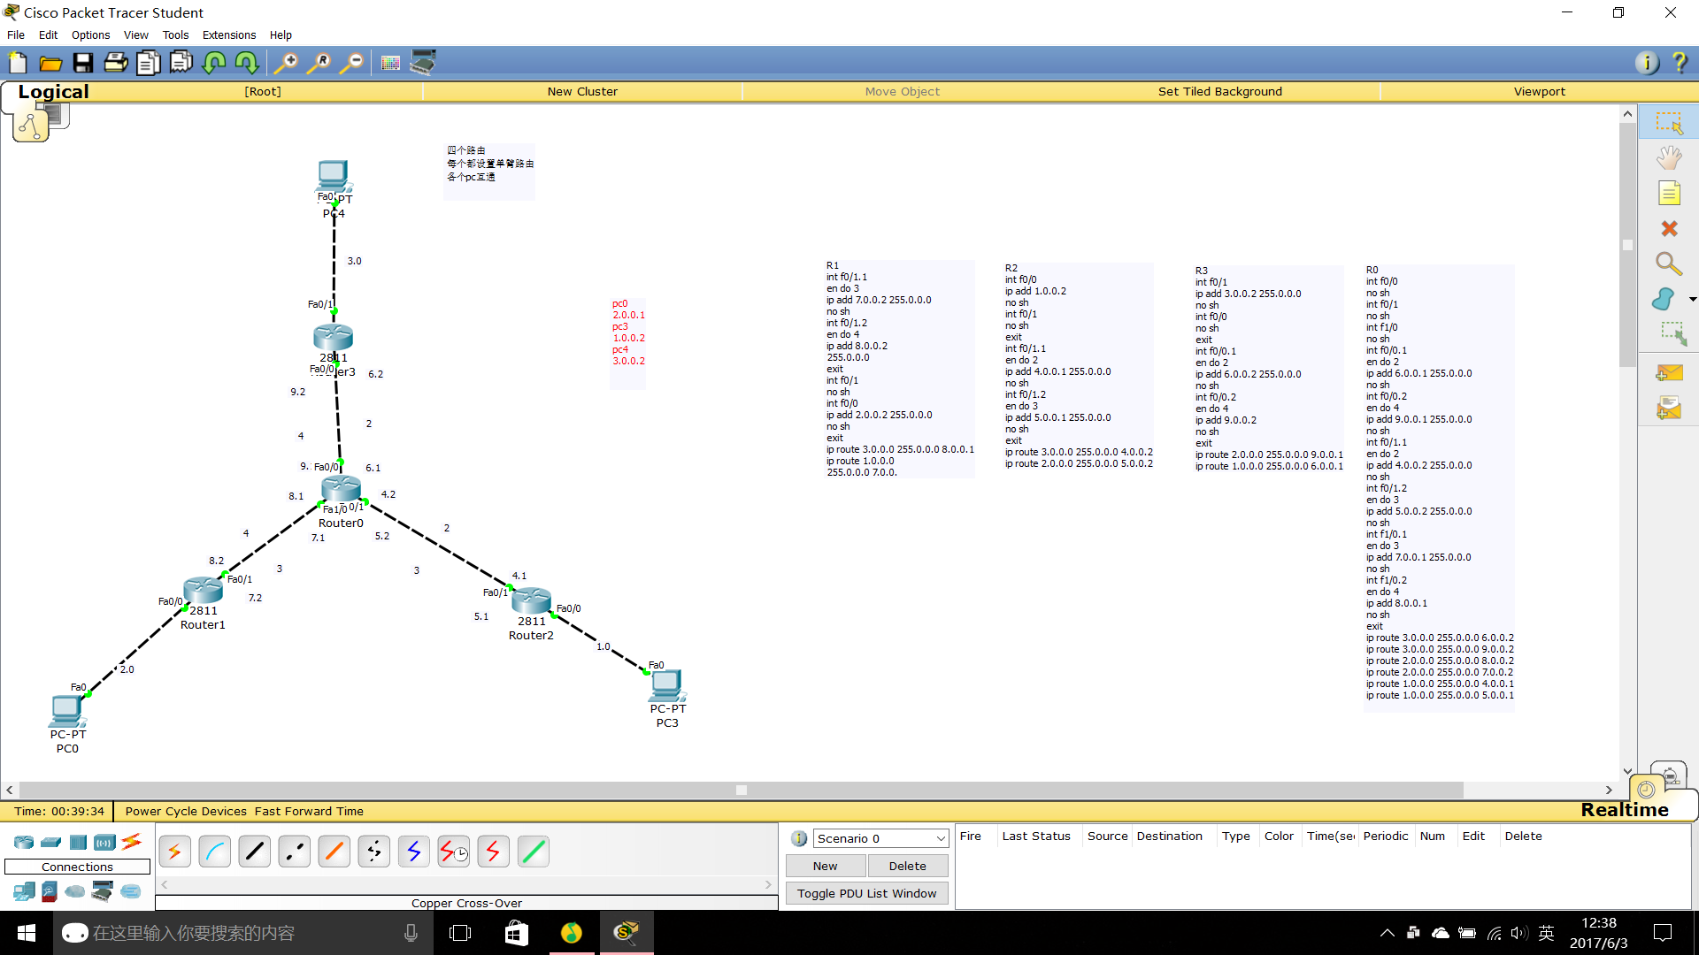Open the Extensions menu

(x=229, y=35)
